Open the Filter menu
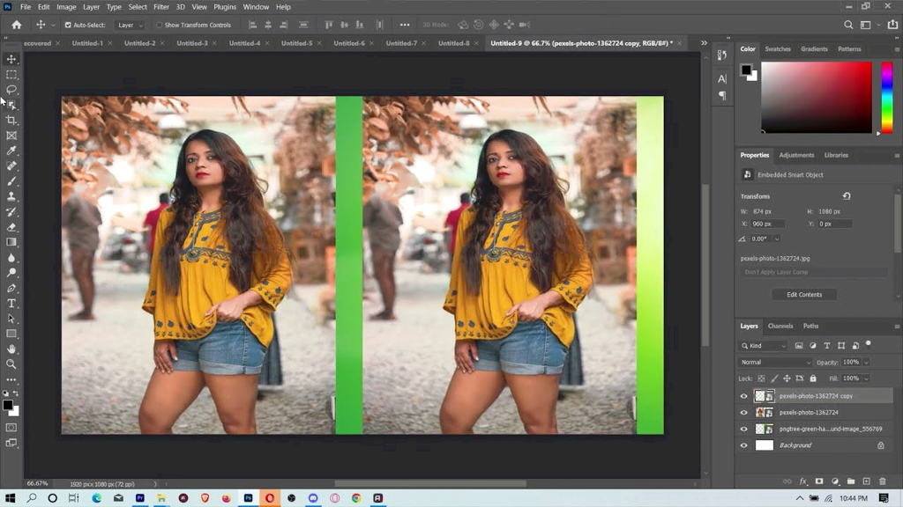Screen dimensions: 903x507 point(160,6)
